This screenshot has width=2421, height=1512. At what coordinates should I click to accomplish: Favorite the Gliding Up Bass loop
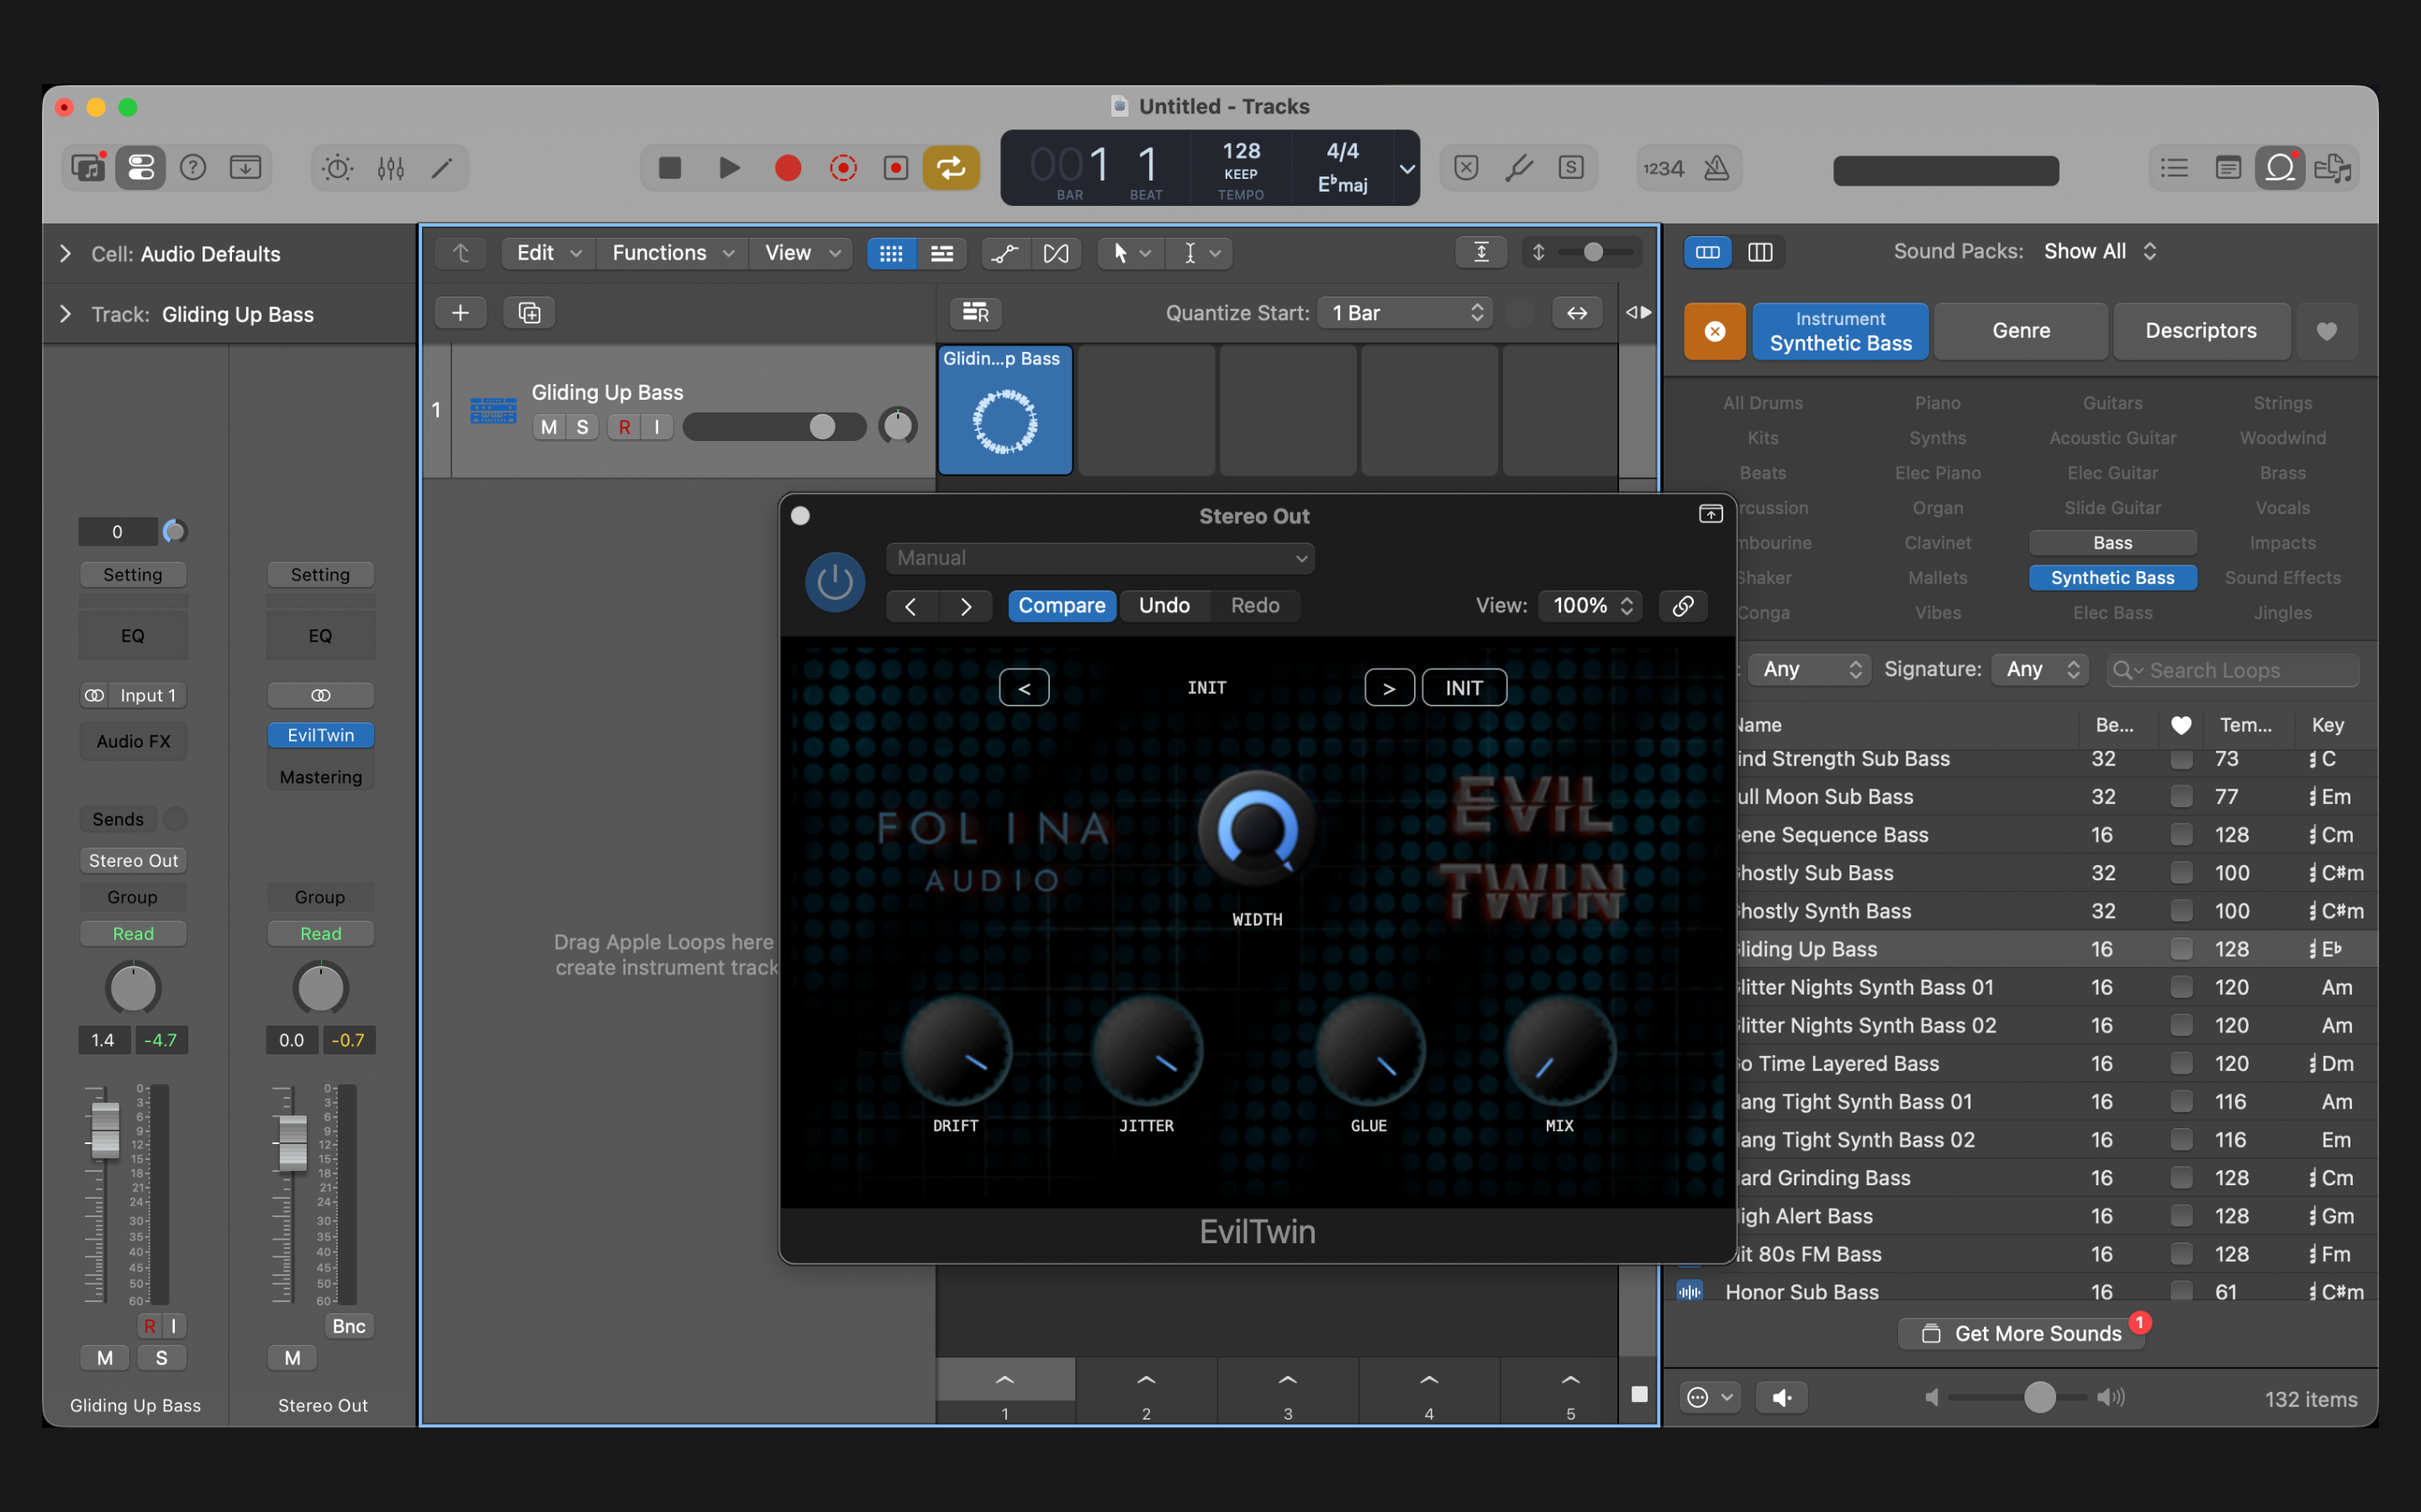(2181, 949)
